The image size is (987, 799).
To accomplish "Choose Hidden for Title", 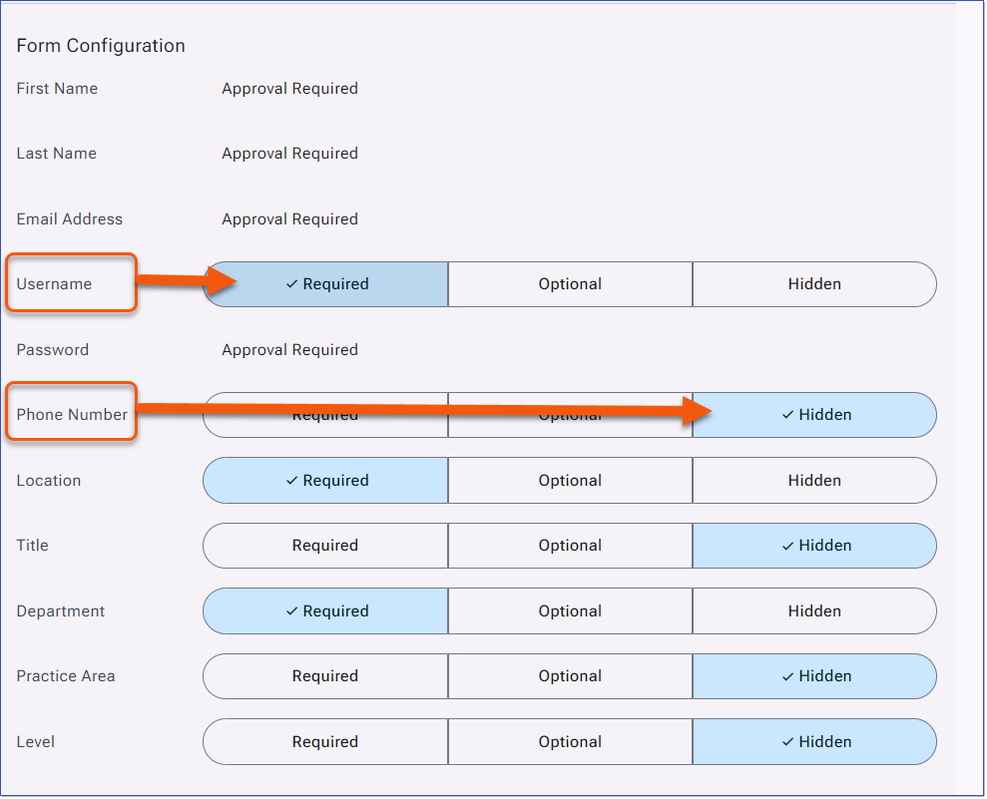I will click(814, 546).
